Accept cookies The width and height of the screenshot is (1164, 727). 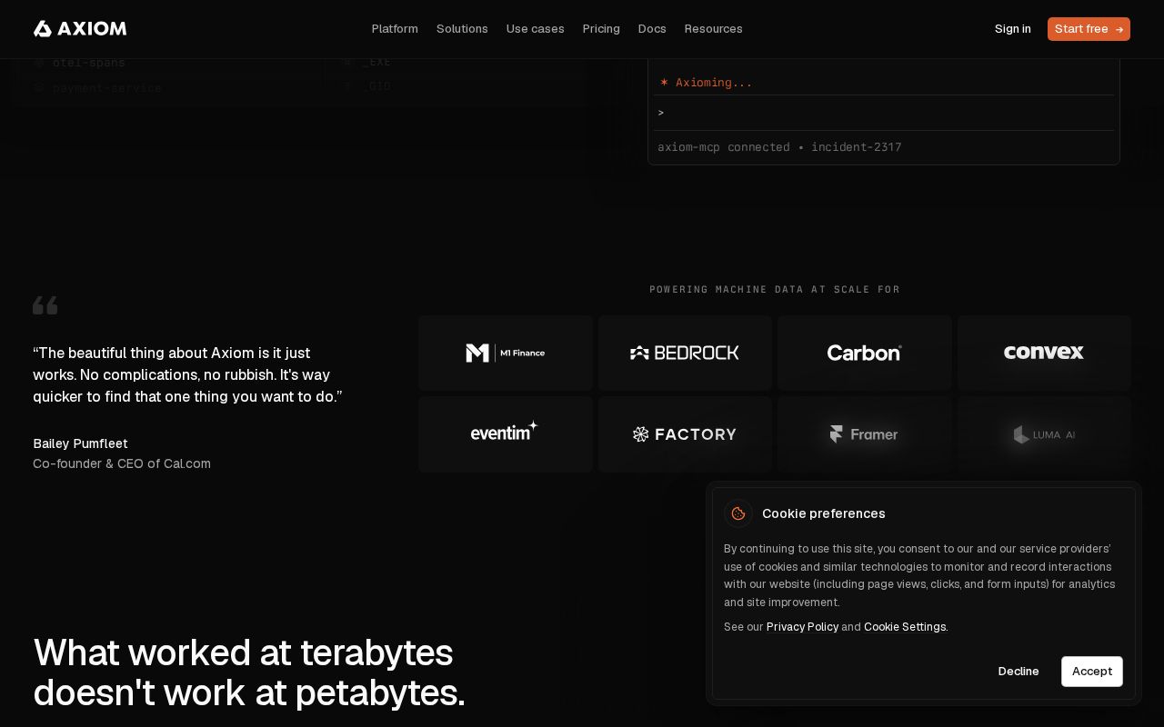pos(1092,672)
